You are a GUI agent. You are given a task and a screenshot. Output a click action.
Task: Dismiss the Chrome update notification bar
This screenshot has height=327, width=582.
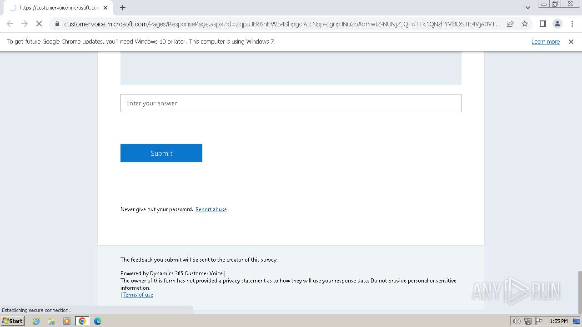[x=571, y=42]
